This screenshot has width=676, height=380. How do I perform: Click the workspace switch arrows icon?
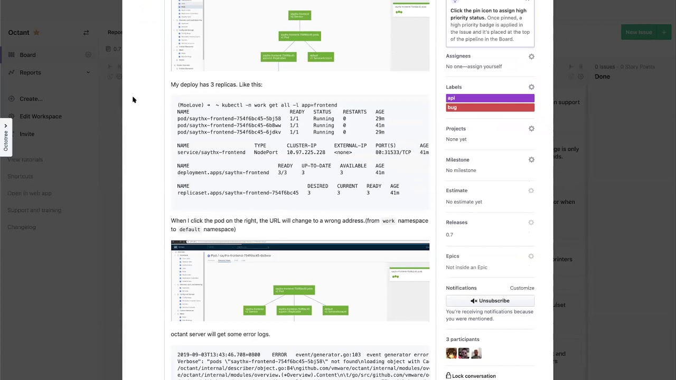click(86, 33)
